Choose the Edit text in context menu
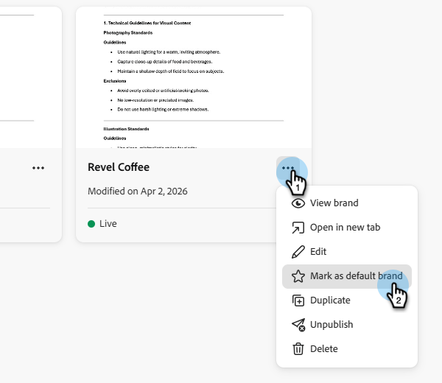This screenshot has width=442, height=383. pyautogui.click(x=318, y=252)
